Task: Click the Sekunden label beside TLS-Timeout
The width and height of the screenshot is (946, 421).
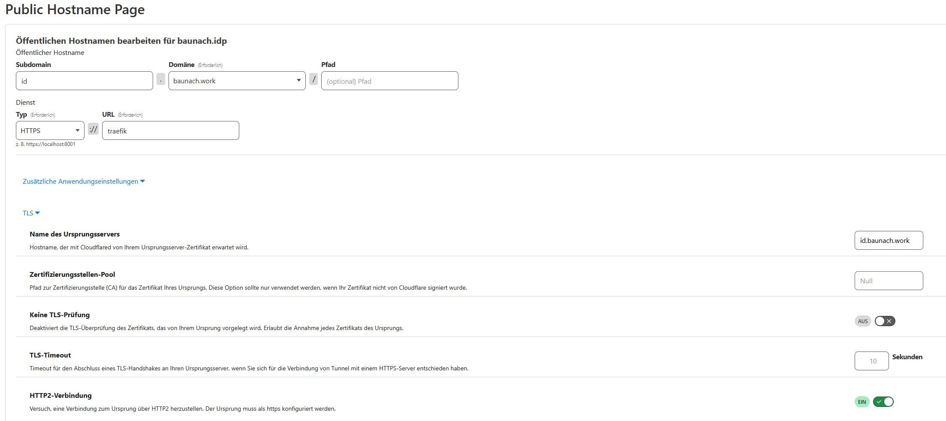Action: pos(907,357)
